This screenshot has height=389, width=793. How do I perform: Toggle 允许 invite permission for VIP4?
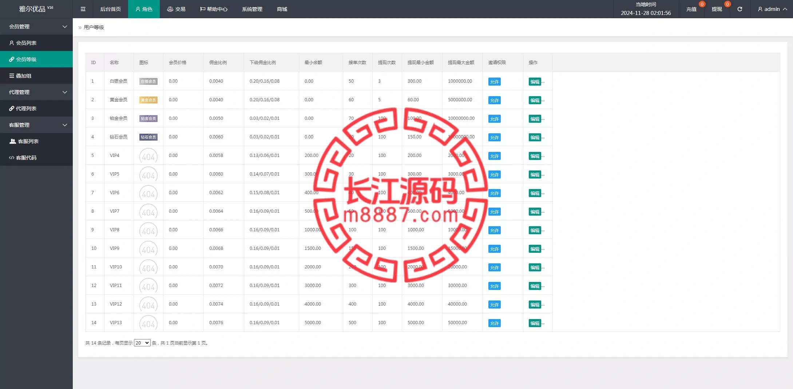[494, 156]
